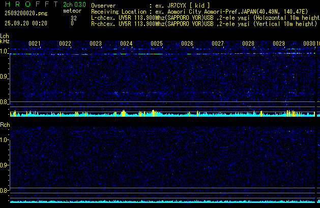320x208 pixels.
Task: Click the 0.8 kHz tick in Rch
Action: (5, 191)
